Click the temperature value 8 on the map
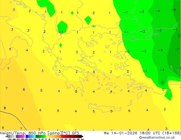Image resolution: width=181 pixels, height=140 pixels. (x=5, y=108)
